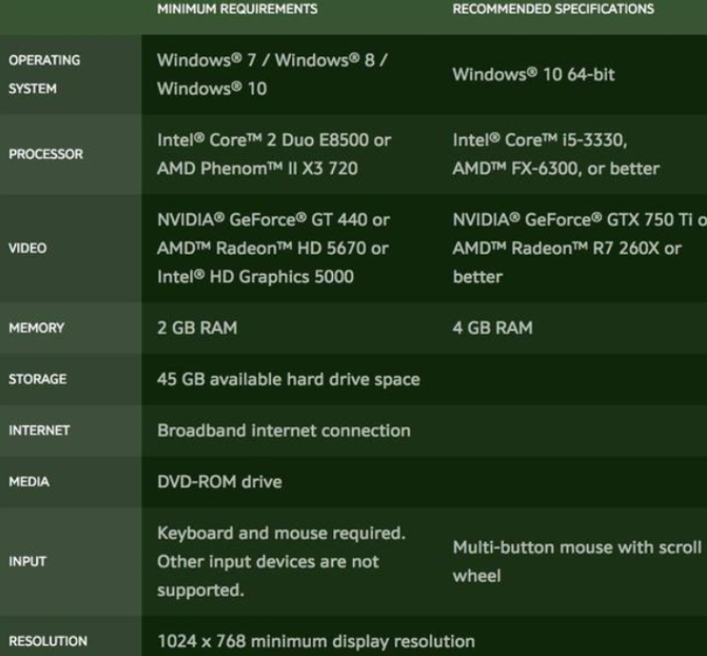The width and height of the screenshot is (707, 656).
Task: Click the 2 GB RAM cell
Action: [198, 328]
